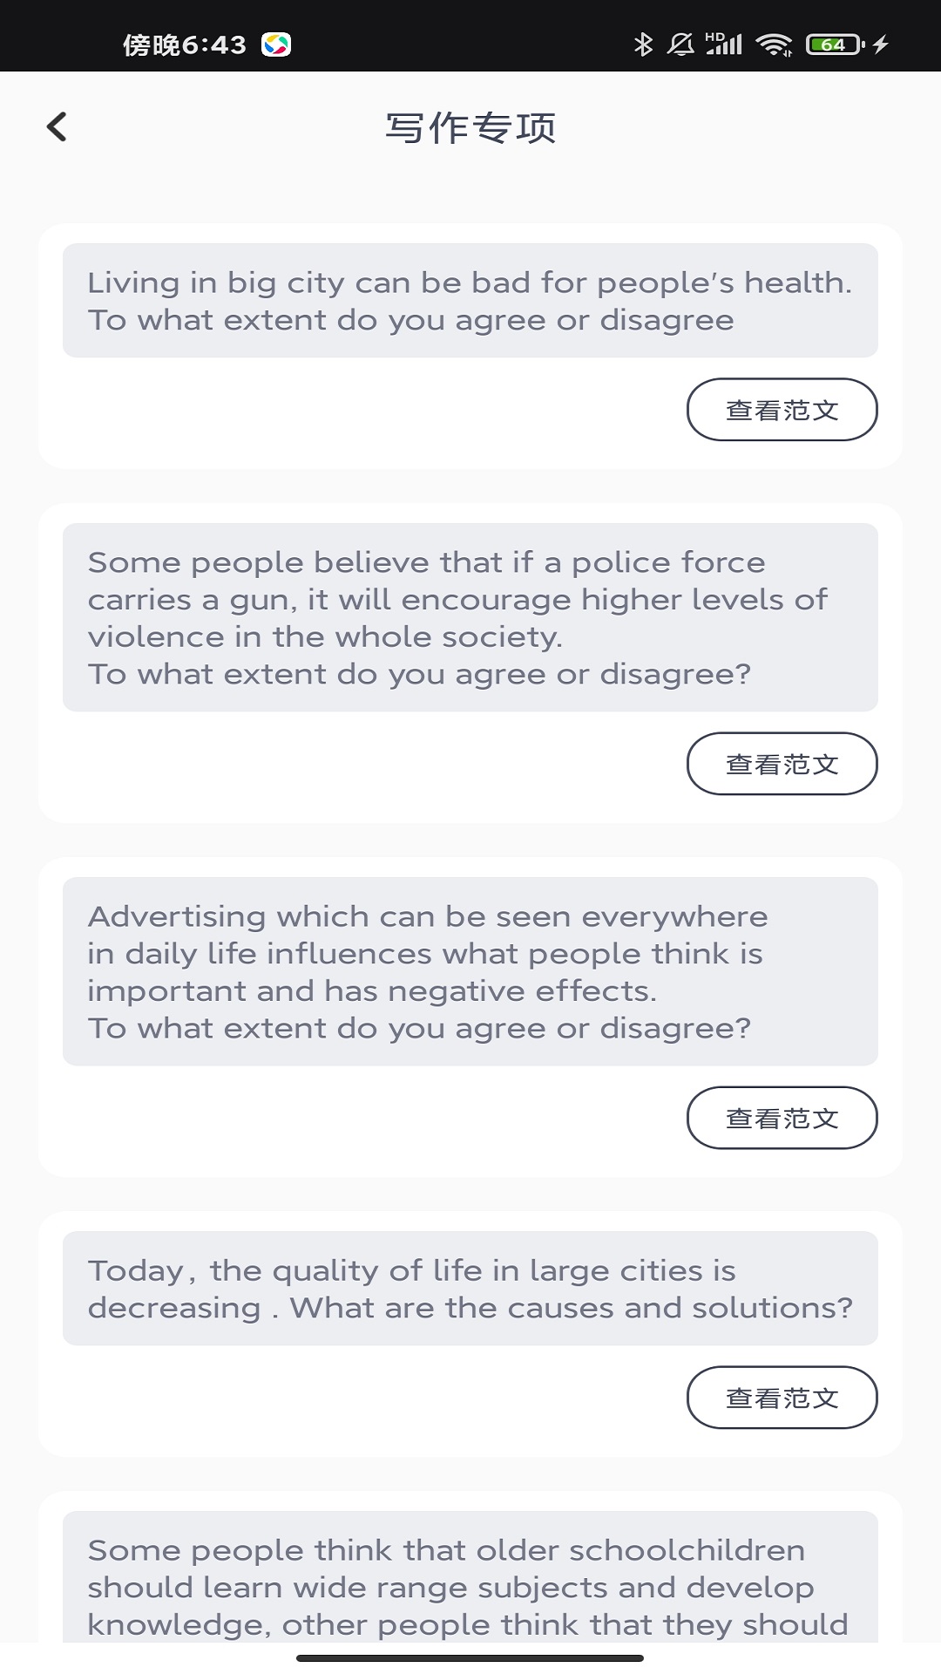Tap the colorful app notification icon
Image resolution: width=941 pixels, height=1674 pixels.
coord(276,44)
